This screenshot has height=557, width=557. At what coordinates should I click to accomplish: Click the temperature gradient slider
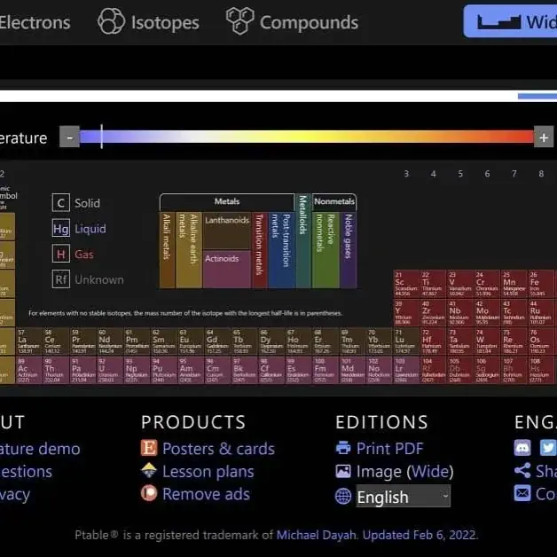pyautogui.click(x=307, y=137)
